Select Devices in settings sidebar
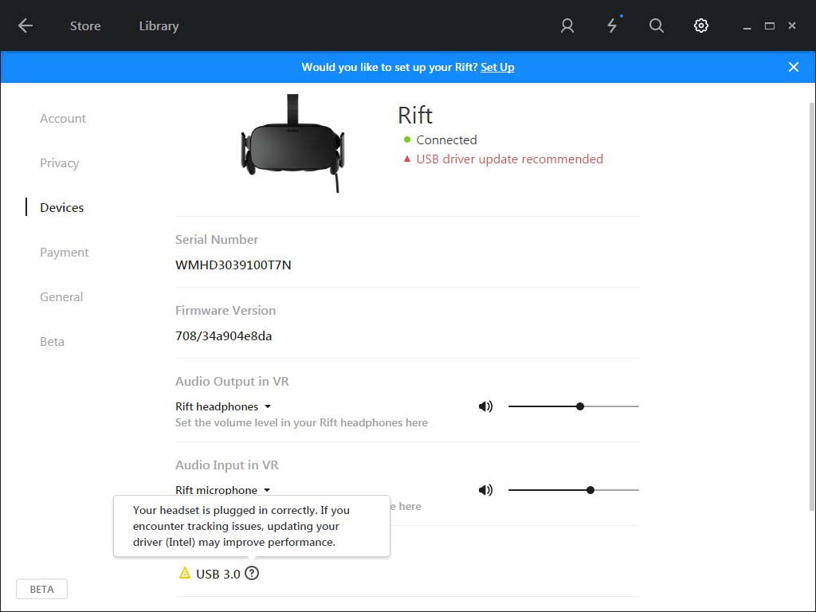The image size is (816, 612). (61, 208)
